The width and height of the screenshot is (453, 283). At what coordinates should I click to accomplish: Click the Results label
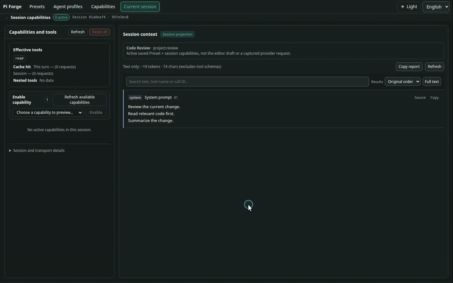[x=377, y=82]
